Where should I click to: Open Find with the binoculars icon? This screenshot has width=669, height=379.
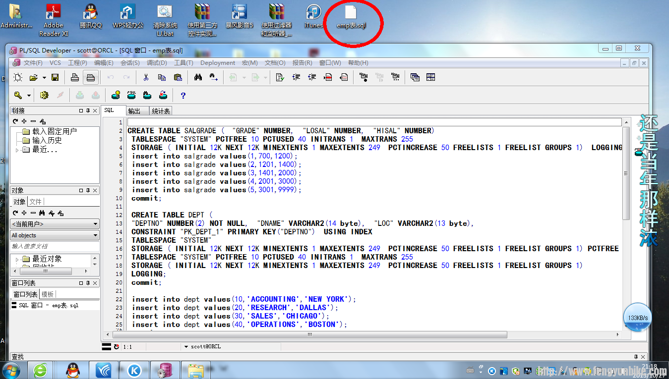pos(198,77)
